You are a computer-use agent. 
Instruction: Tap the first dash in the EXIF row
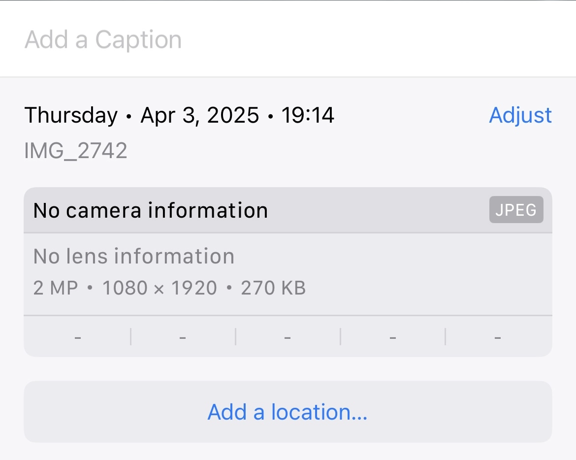(x=77, y=338)
